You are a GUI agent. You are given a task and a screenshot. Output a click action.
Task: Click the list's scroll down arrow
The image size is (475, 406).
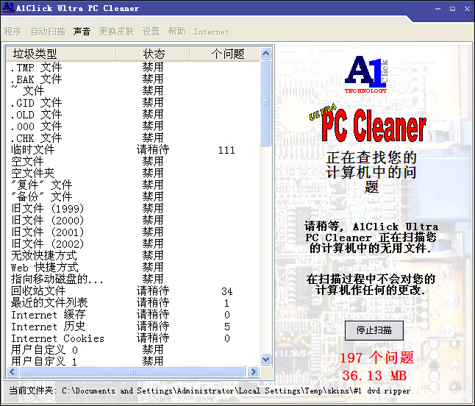click(266, 360)
